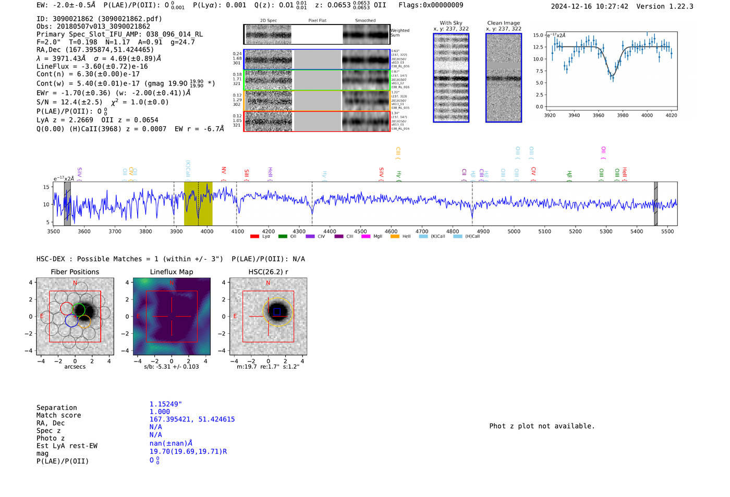Select the red fiber circle in Fiber Positions
This screenshot has height=497, width=730.
[67, 308]
